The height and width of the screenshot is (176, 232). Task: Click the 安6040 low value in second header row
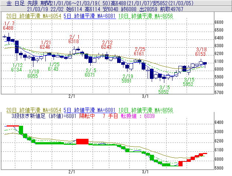[110, 9]
